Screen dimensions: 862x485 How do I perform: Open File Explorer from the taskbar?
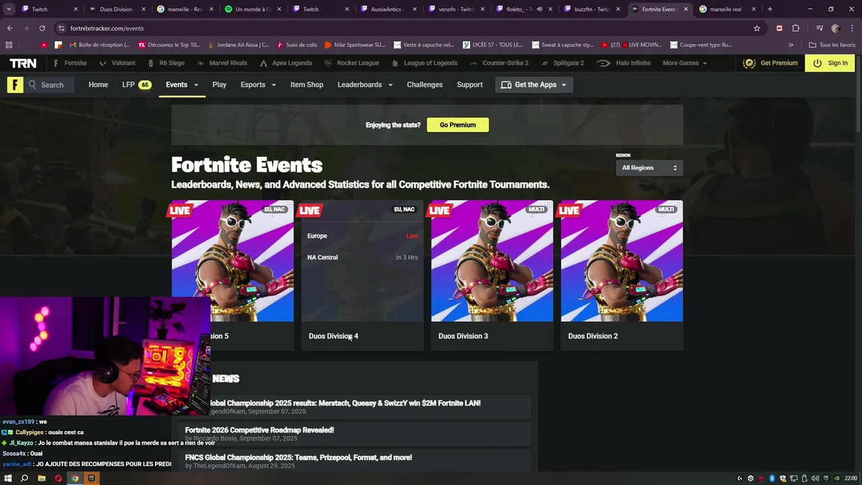tap(41, 478)
